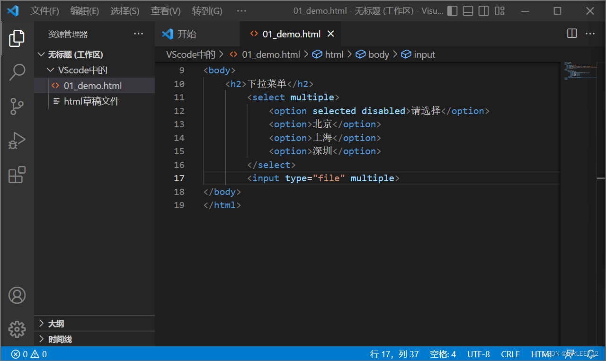Open the Source Control view
The width and height of the screenshot is (606, 361).
click(17, 106)
